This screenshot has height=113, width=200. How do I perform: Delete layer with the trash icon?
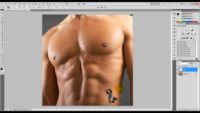tap(197, 110)
